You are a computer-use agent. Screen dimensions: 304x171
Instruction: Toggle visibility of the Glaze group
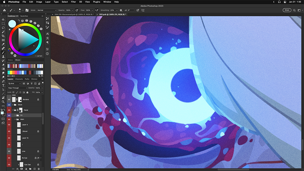9,105
